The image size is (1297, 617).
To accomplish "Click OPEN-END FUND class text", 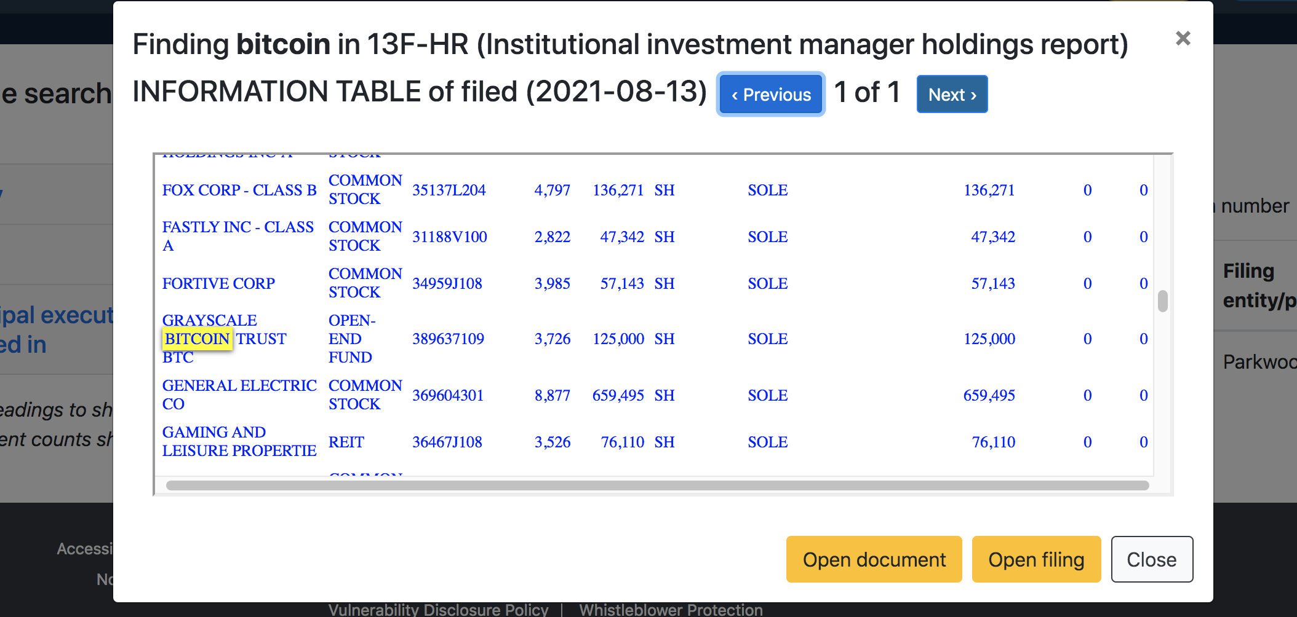I will pos(351,339).
